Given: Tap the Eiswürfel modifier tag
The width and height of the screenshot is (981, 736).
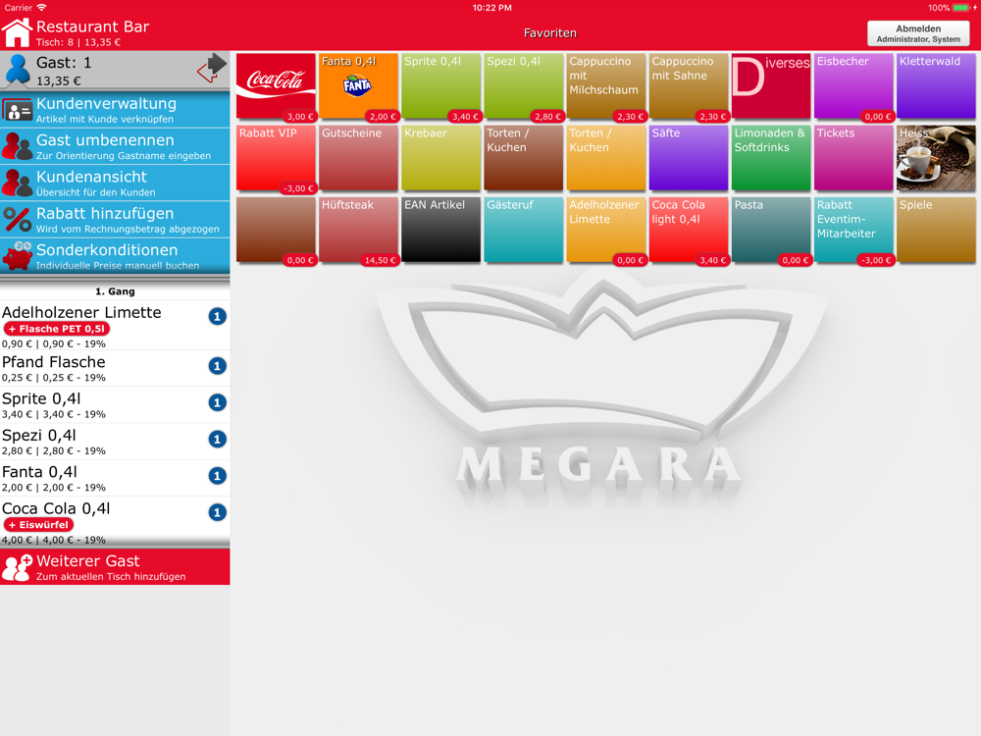Looking at the screenshot, I should point(38,524).
